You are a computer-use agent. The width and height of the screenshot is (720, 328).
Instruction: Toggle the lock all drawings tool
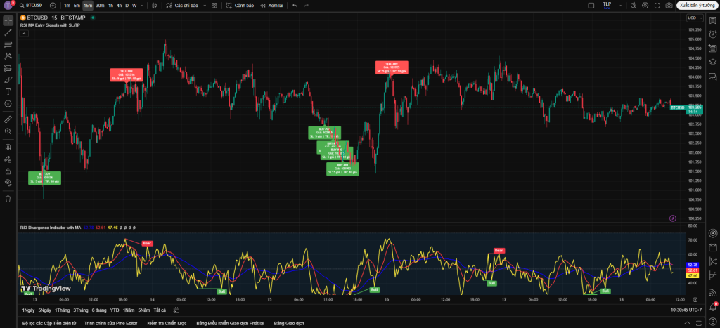8,171
